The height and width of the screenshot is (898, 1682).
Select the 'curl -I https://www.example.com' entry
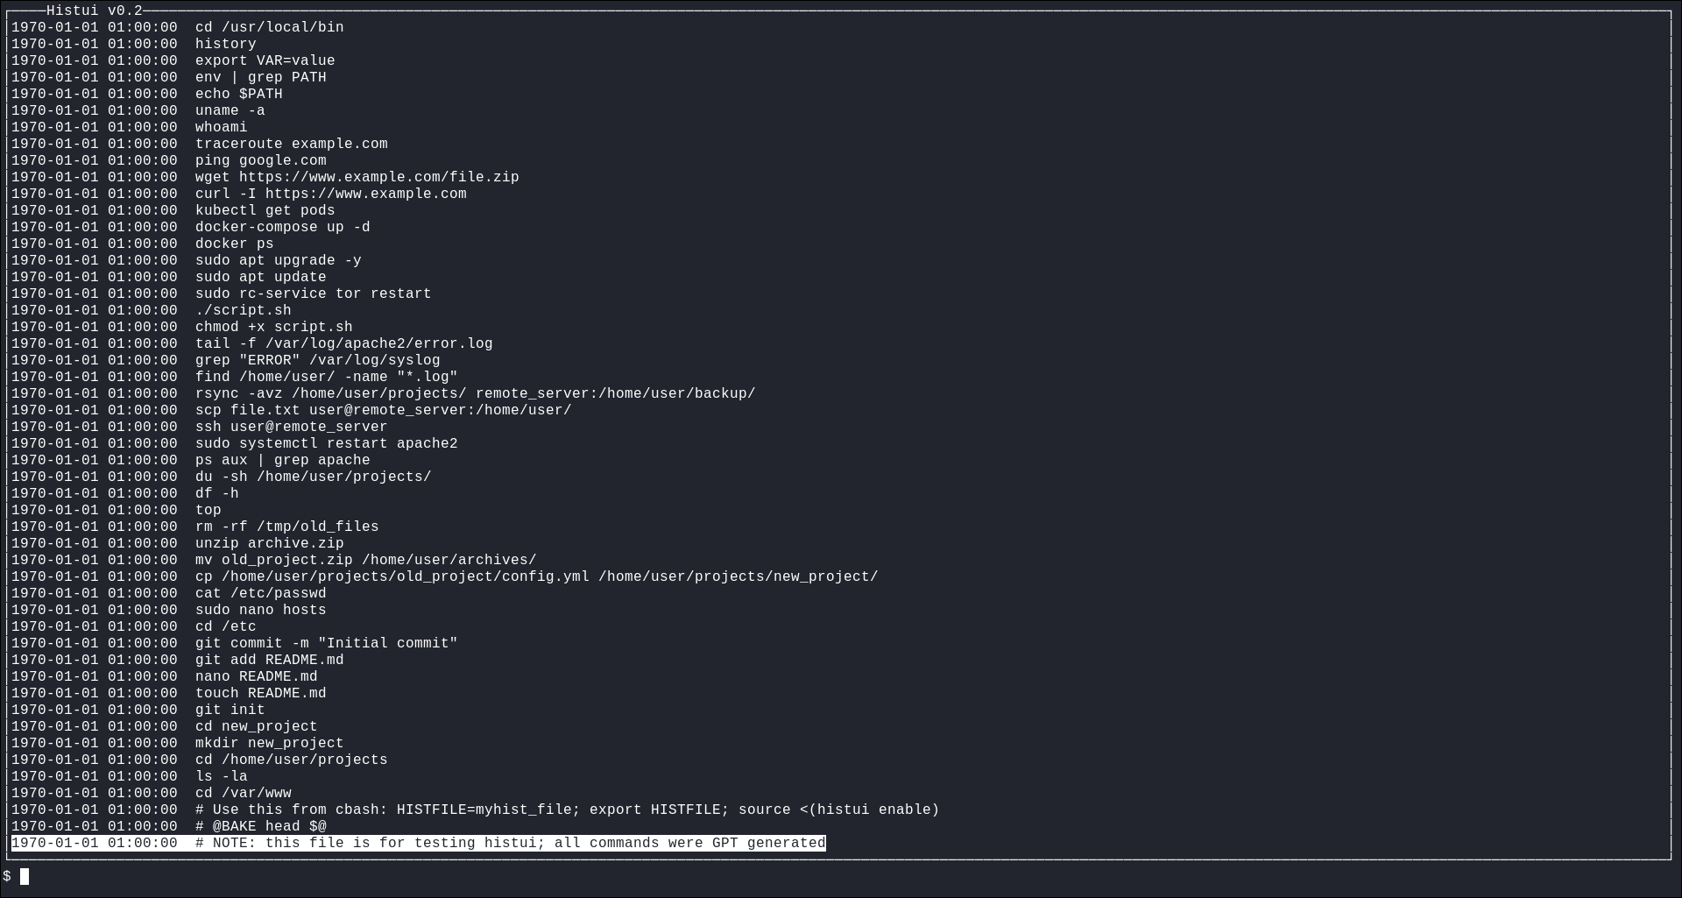[x=330, y=194]
